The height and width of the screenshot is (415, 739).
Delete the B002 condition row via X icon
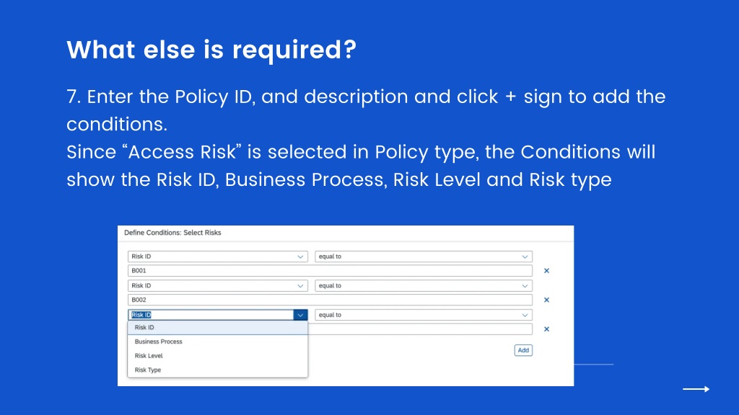pos(546,300)
